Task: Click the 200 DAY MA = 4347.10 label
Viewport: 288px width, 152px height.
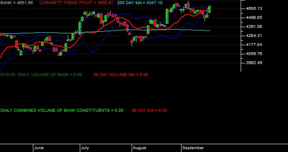Action: click(140, 3)
